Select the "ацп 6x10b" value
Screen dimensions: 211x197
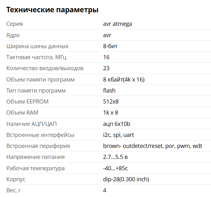click(x=117, y=124)
